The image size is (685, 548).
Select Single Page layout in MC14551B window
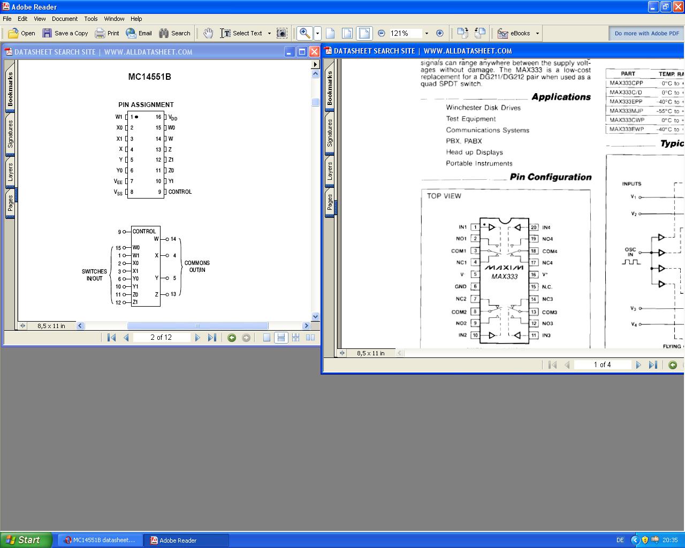point(267,338)
